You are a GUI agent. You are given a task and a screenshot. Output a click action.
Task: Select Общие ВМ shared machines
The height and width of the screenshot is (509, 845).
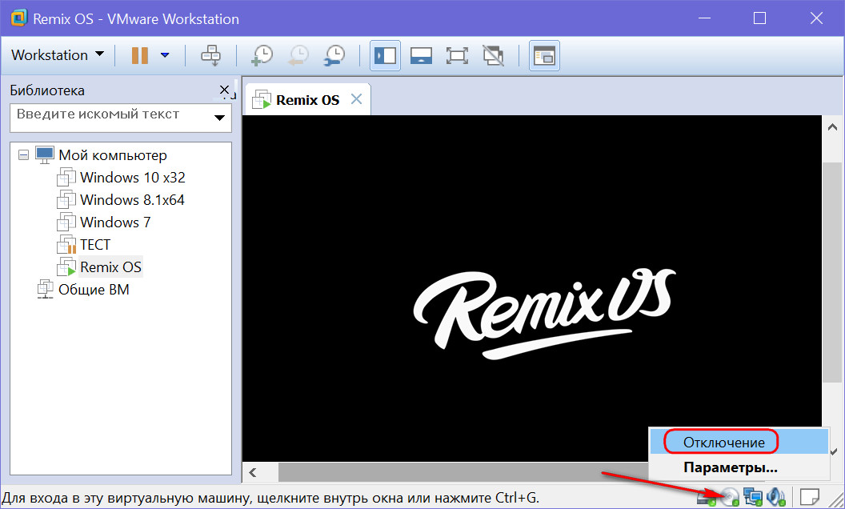point(94,290)
